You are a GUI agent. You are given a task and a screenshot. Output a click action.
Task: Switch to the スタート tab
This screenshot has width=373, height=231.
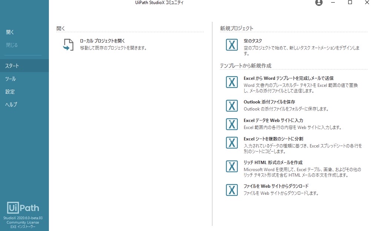[x=24, y=66]
